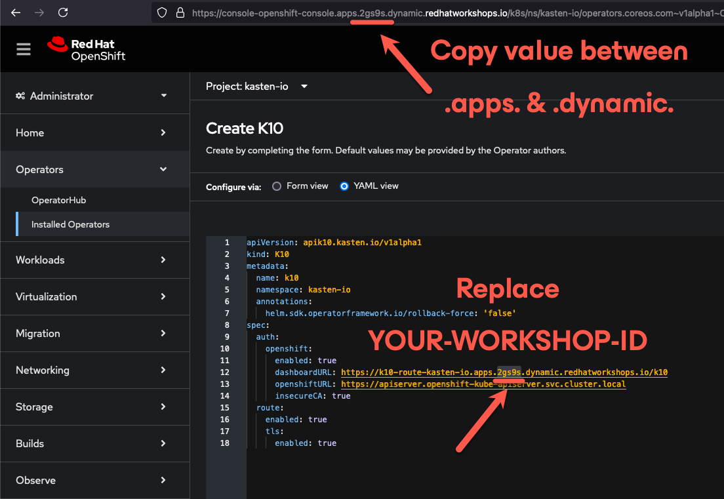Expand the Networking navigation section
Image resolution: width=724 pixels, height=499 pixels.
pos(94,370)
